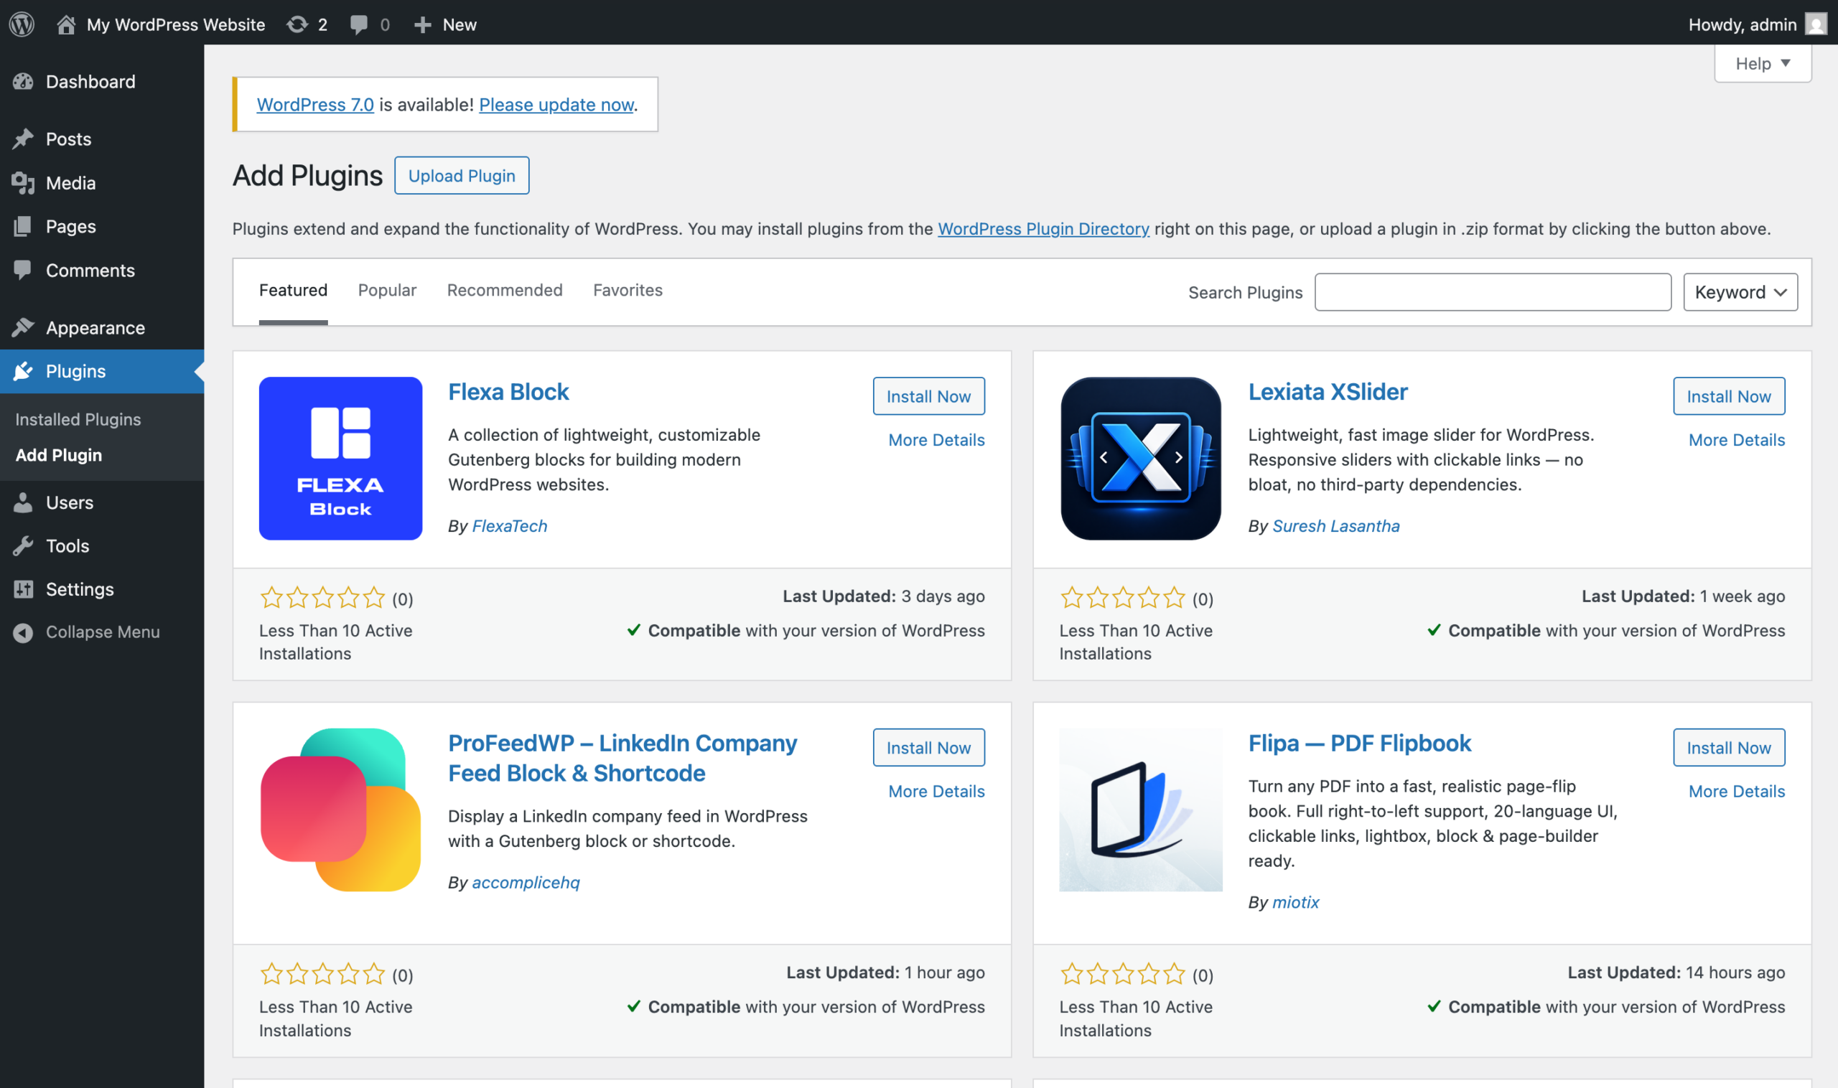1838x1088 pixels.
Task: View More Details for Flipa PDF Flipbook
Action: tap(1736, 790)
